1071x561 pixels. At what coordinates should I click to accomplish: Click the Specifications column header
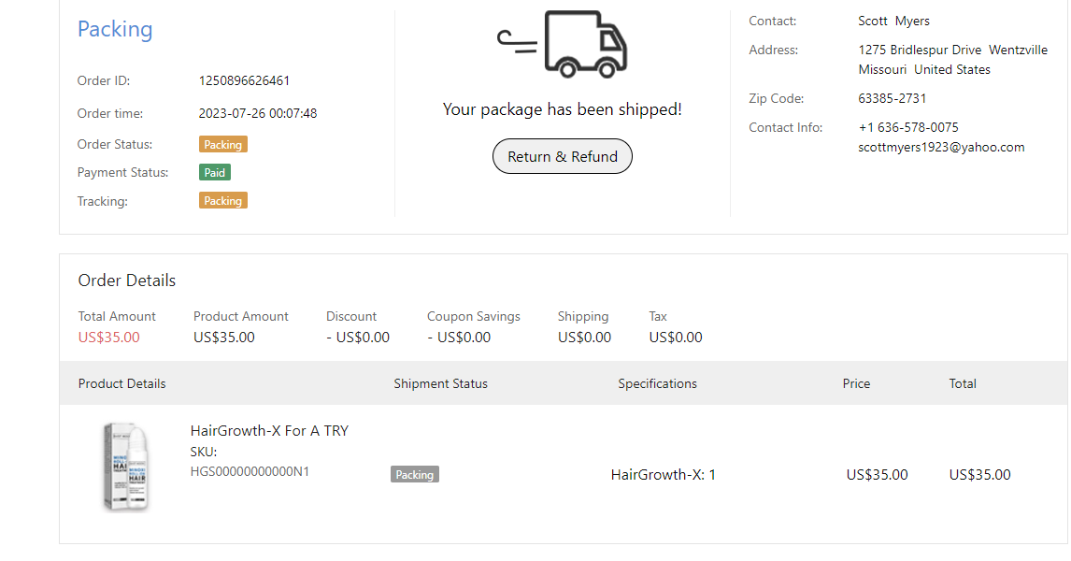(x=657, y=383)
